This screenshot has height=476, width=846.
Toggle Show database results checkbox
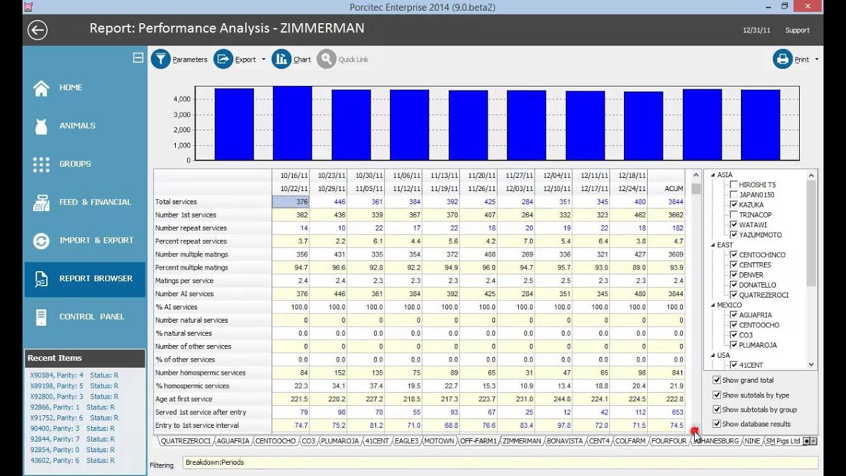point(717,424)
